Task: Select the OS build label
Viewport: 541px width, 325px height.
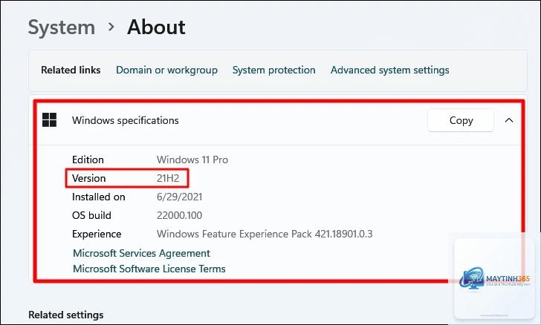Action: pos(92,215)
